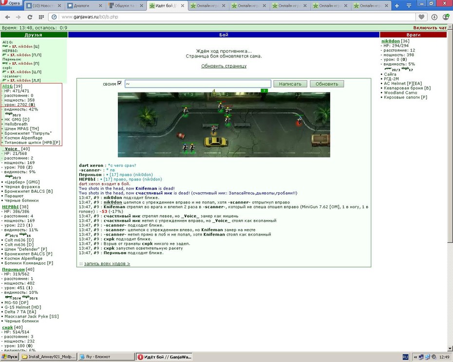
Task: Close the 'Обшуки та' tab
Action: tap(142, 6)
